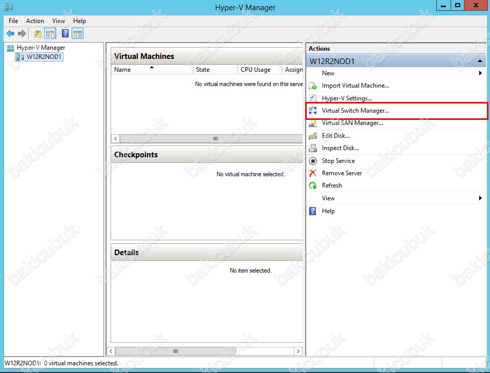Close the Hyper-V Manager window
Viewport: 490px width, 373px height.
(476, 6)
